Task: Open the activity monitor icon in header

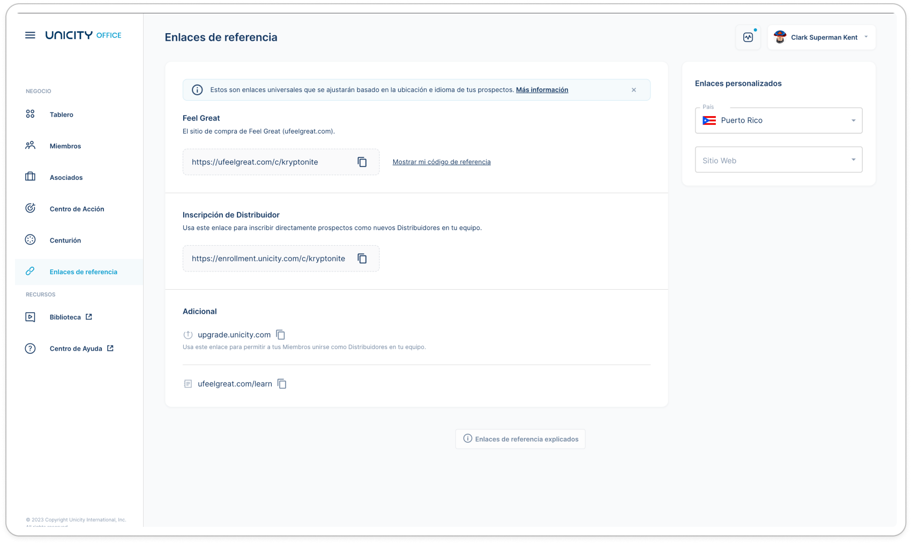Action: (x=748, y=37)
